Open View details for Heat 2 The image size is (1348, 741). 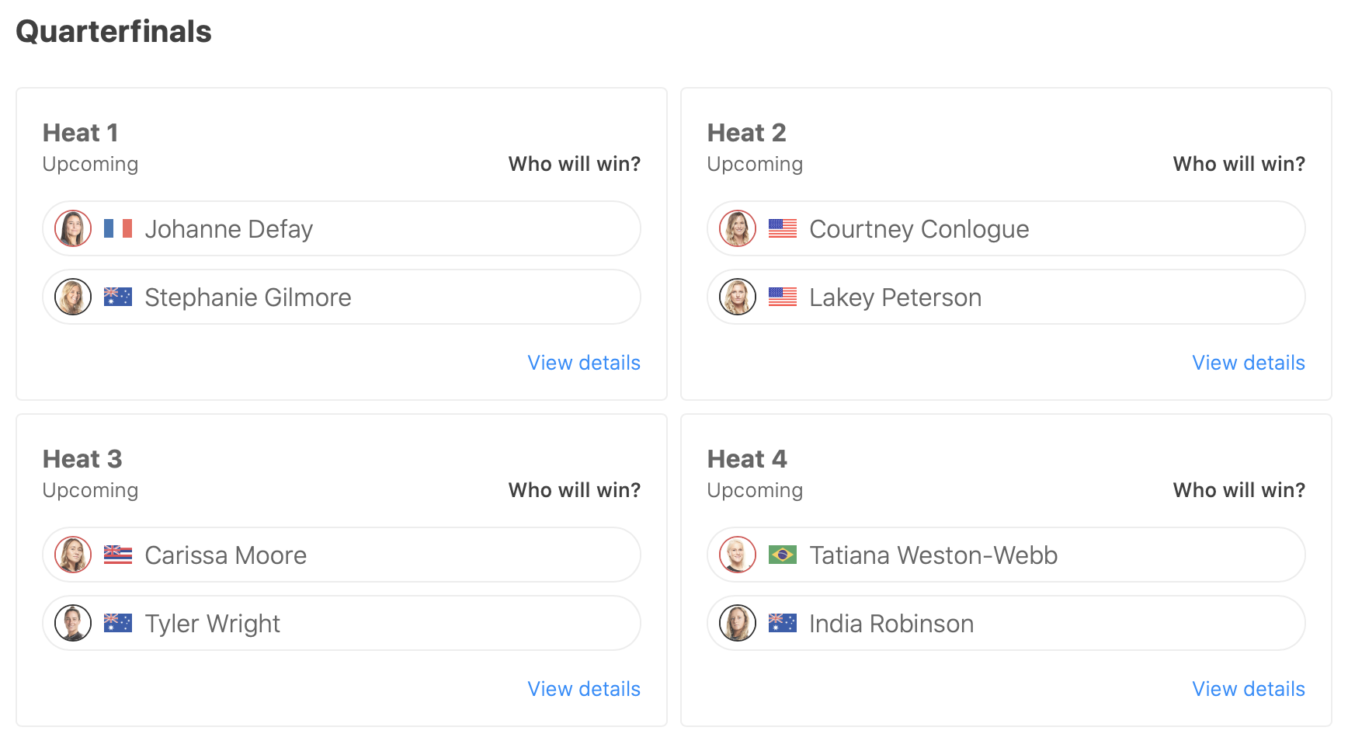[1249, 363]
